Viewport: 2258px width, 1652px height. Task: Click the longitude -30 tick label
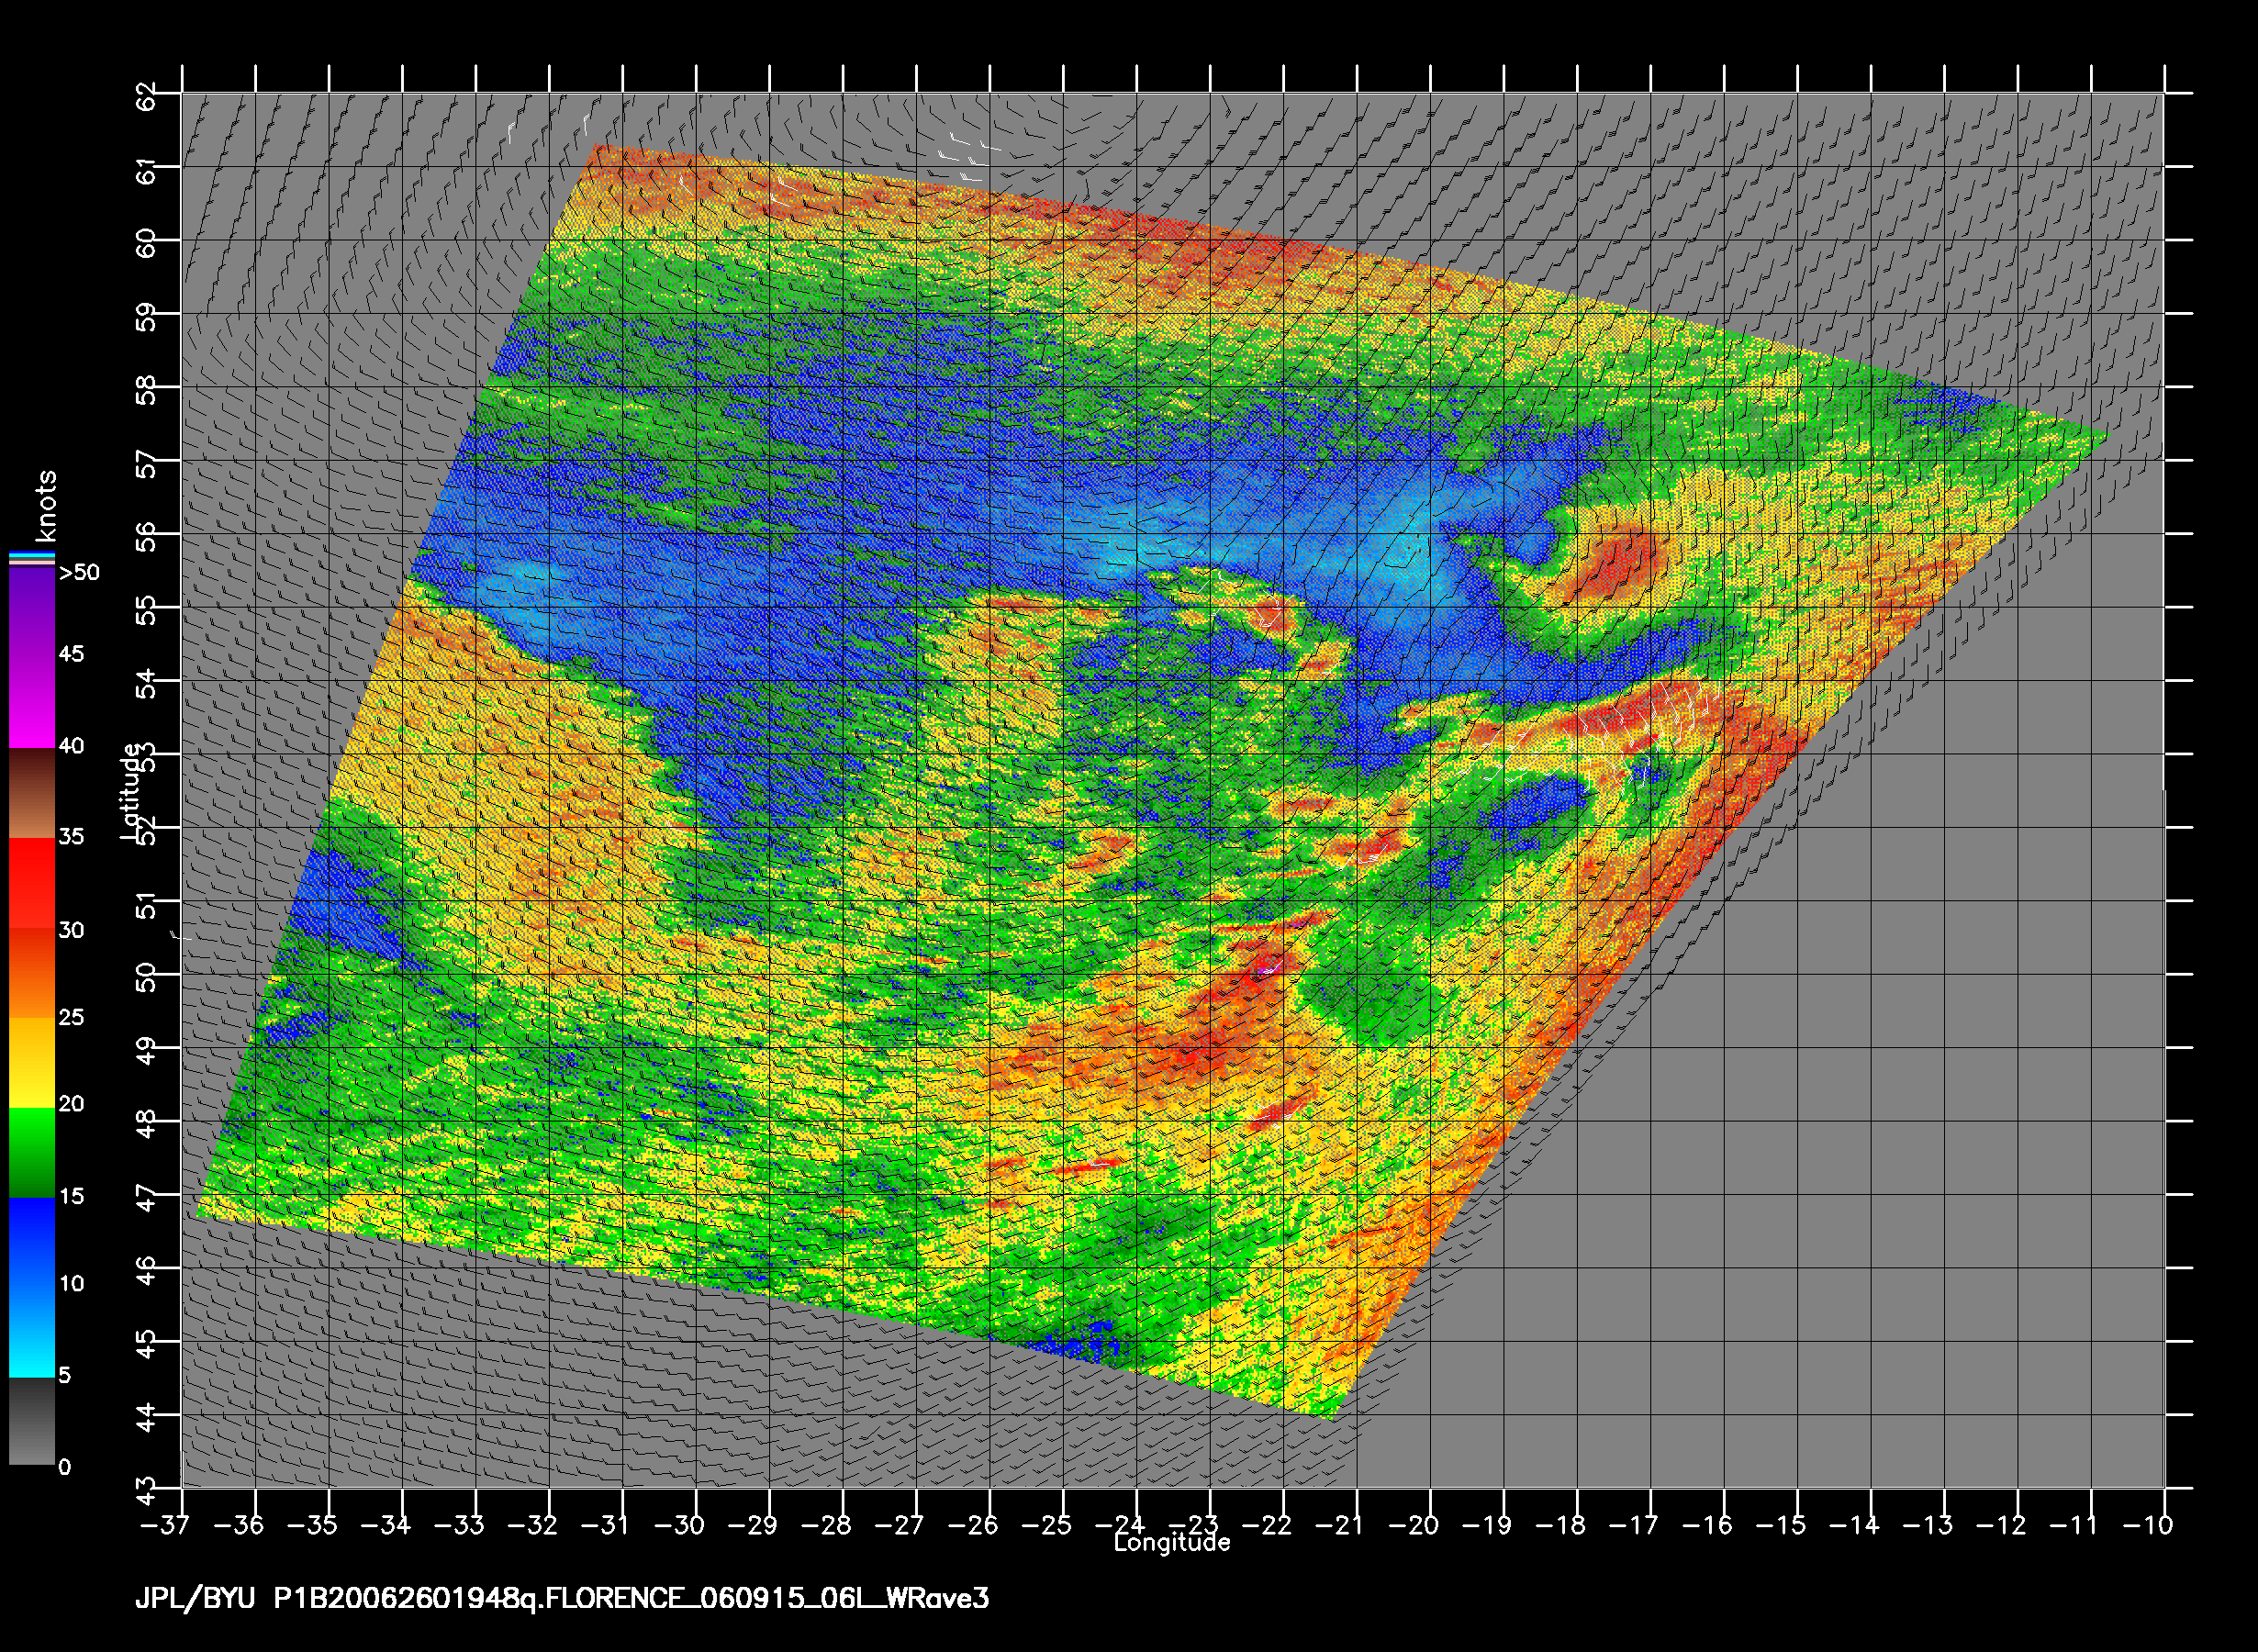681,1525
